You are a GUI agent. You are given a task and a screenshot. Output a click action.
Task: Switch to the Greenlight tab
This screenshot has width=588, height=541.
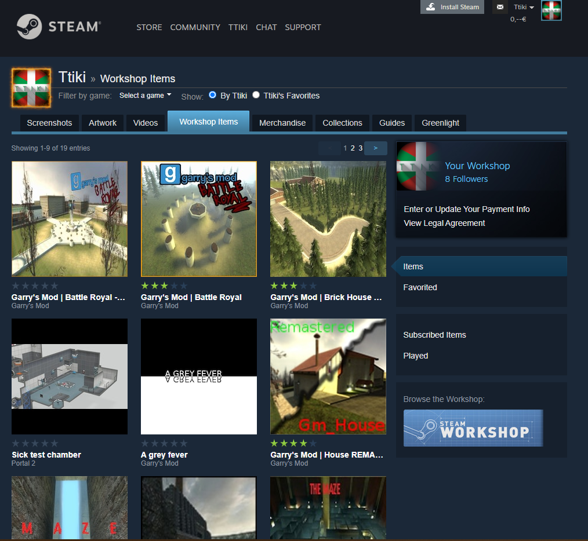tap(440, 123)
